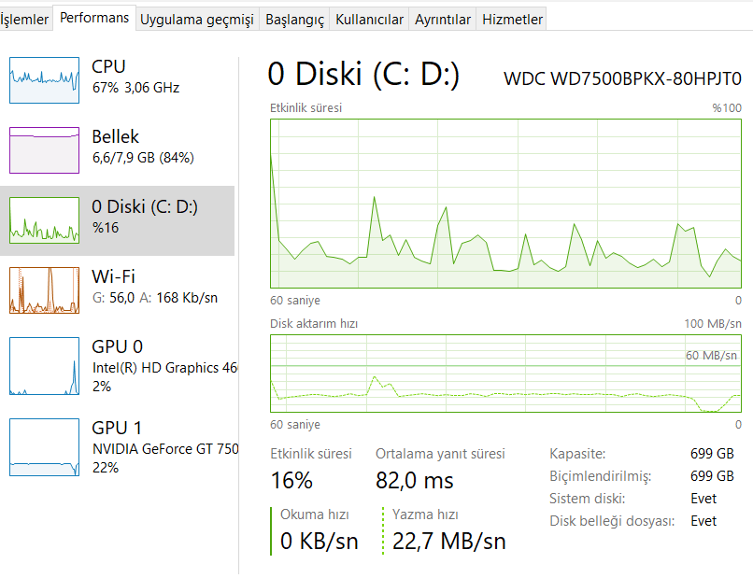The width and height of the screenshot is (753, 578).
Task: Click the 0 Diski sidebar mini graph
Action: click(44, 220)
